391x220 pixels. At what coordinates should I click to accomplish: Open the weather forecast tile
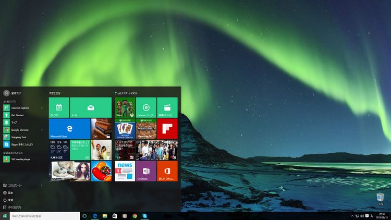click(x=59, y=150)
